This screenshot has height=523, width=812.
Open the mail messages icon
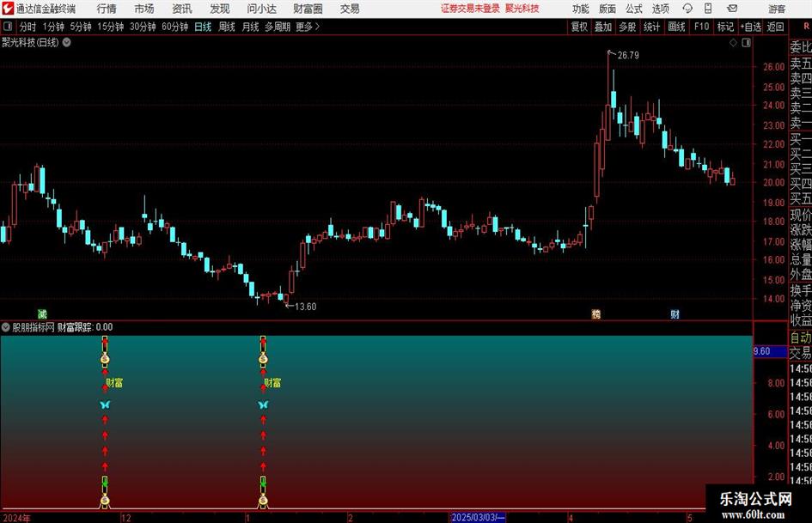point(732,9)
